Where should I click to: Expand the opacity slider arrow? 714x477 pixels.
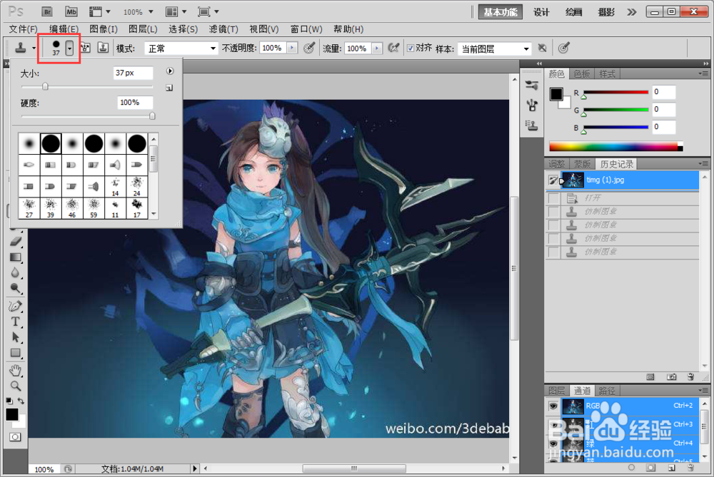coord(292,48)
